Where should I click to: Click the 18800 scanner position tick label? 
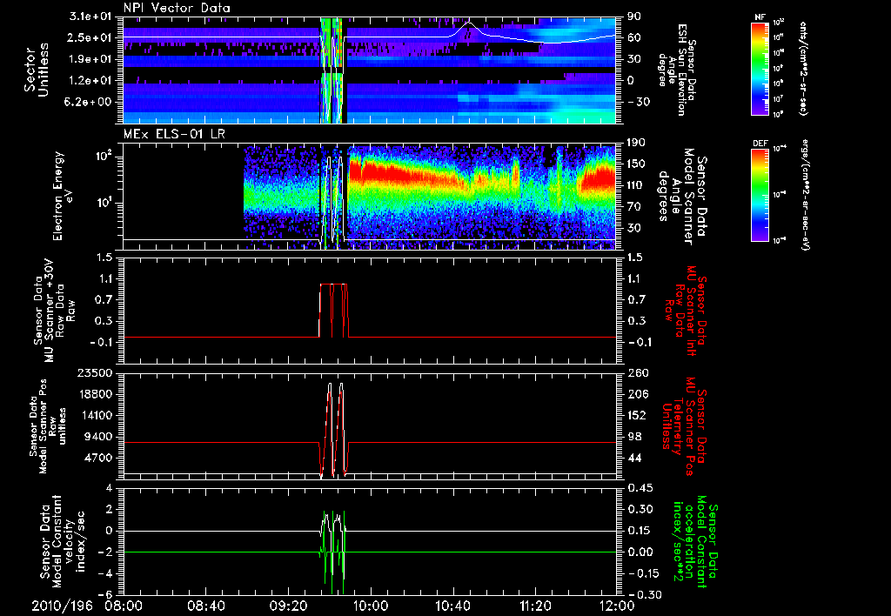(96, 394)
